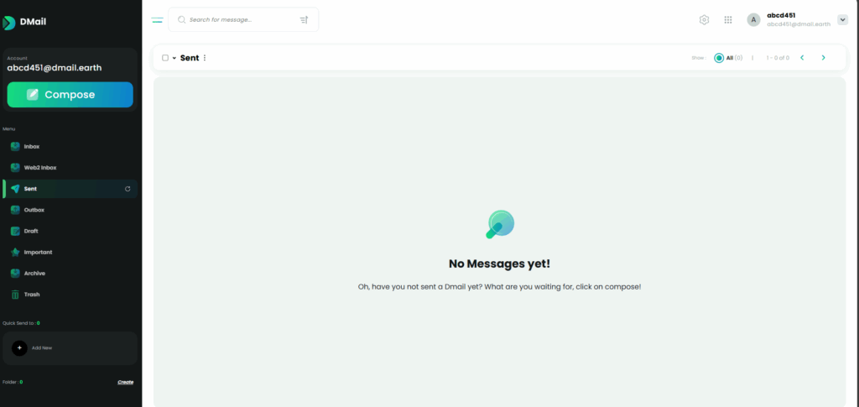Screen dimensions: 859x407
Task: Go to the Draft folder
Action: pos(30,231)
